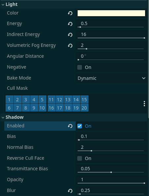
Task: Reset Volumetric Fog Energy to default
Action: tap(70, 46)
